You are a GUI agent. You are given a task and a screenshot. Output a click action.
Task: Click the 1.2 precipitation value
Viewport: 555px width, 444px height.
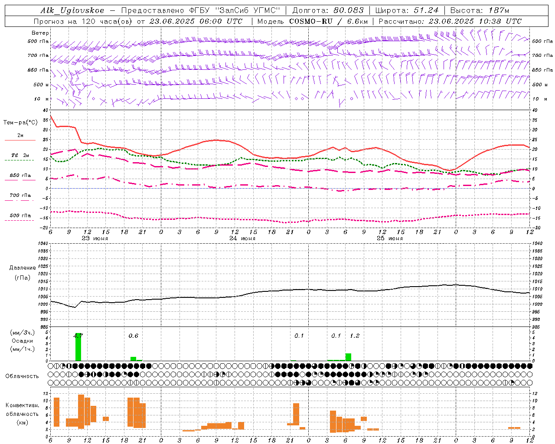(x=355, y=336)
